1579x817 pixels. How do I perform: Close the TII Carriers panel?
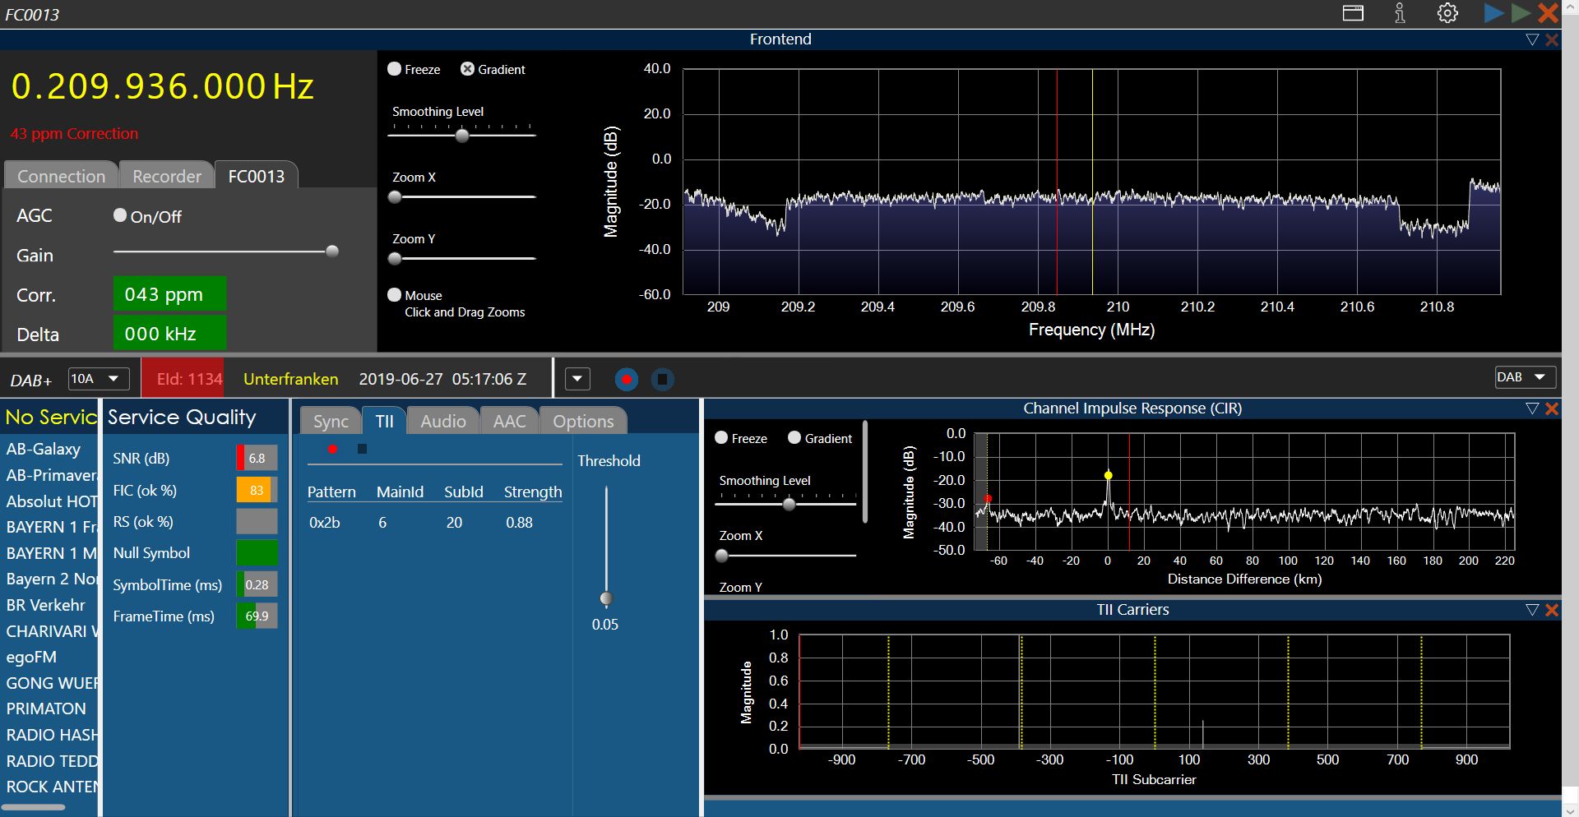[x=1552, y=610]
